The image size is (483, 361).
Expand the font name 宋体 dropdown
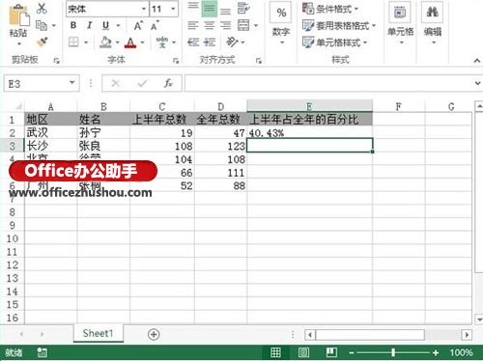click(x=144, y=9)
